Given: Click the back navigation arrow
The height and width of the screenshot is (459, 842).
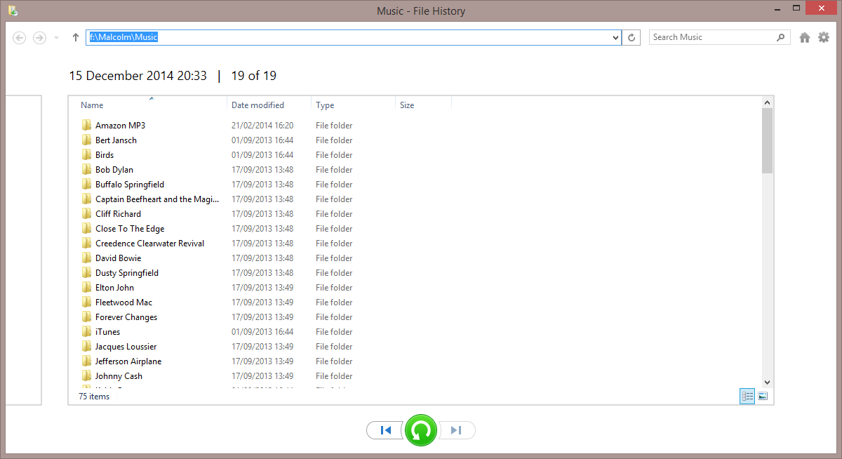Looking at the screenshot, I should click(x=19, y=37).
